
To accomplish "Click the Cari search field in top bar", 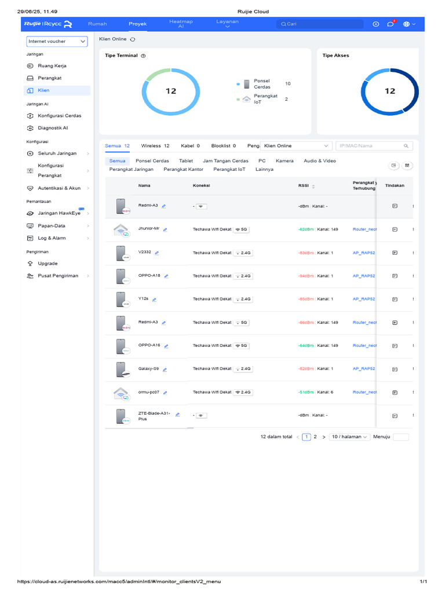I will coord(320,24).
